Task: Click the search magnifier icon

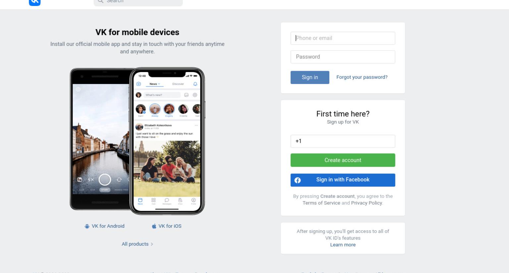Action: tap(100, 1)
